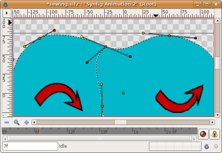Open the canvas menu caret button
Image resolution: width=222 pixels, height=153 pixels.
coord(7,13)
